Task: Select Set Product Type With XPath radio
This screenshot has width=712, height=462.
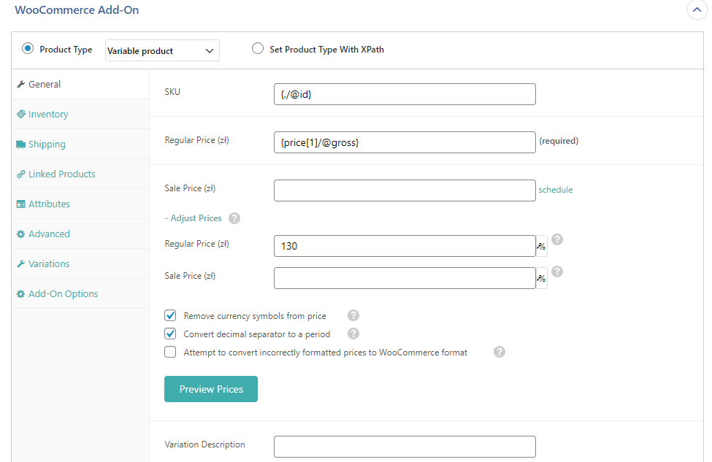Action: pos(257,49)
